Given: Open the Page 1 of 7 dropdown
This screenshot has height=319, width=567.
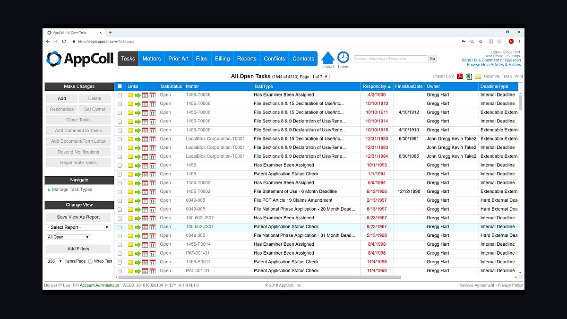Looking at the screenshot, I should [320, 77].
